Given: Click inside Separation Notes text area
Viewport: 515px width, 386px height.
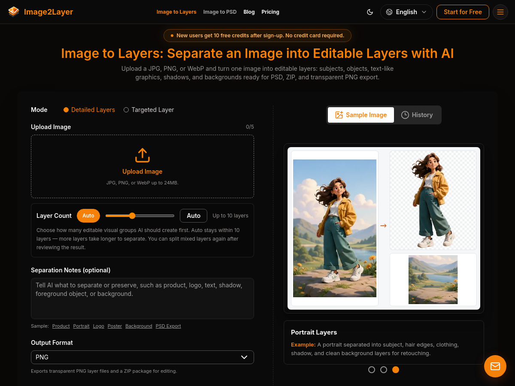Looking at the screenshot, I should pos(142,299).
